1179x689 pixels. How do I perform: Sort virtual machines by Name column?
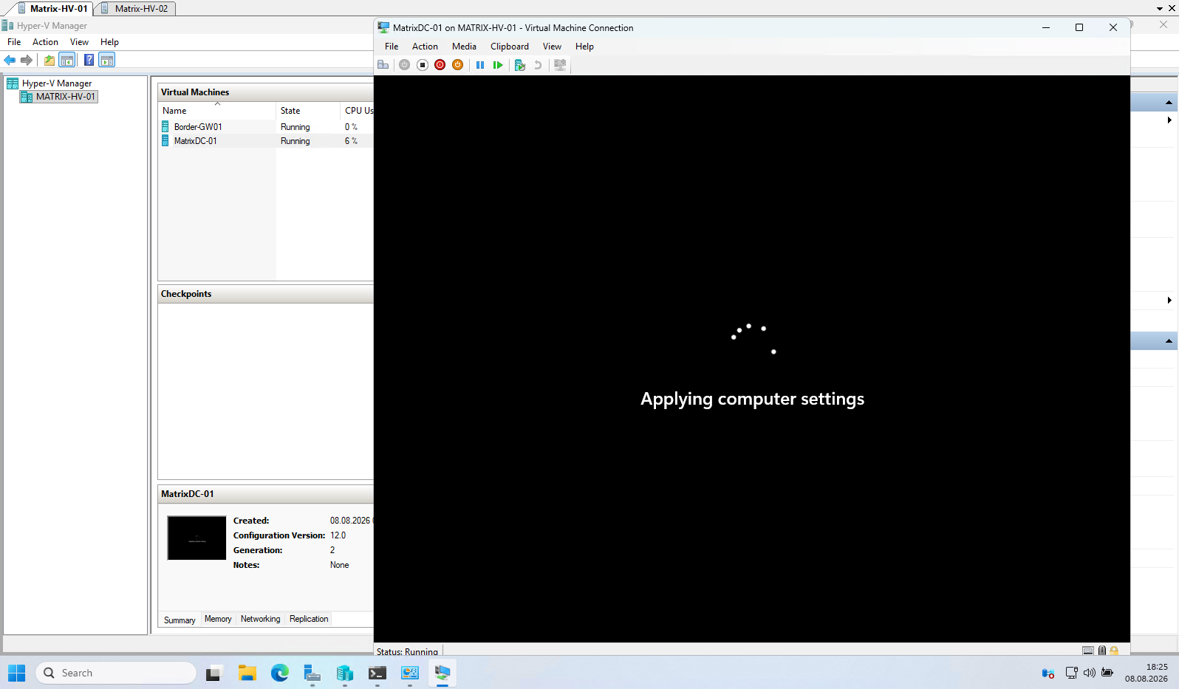click(x=217, y=111)
